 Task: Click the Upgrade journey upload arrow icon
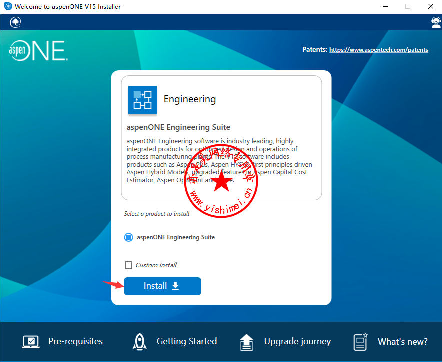pos(246,342)
